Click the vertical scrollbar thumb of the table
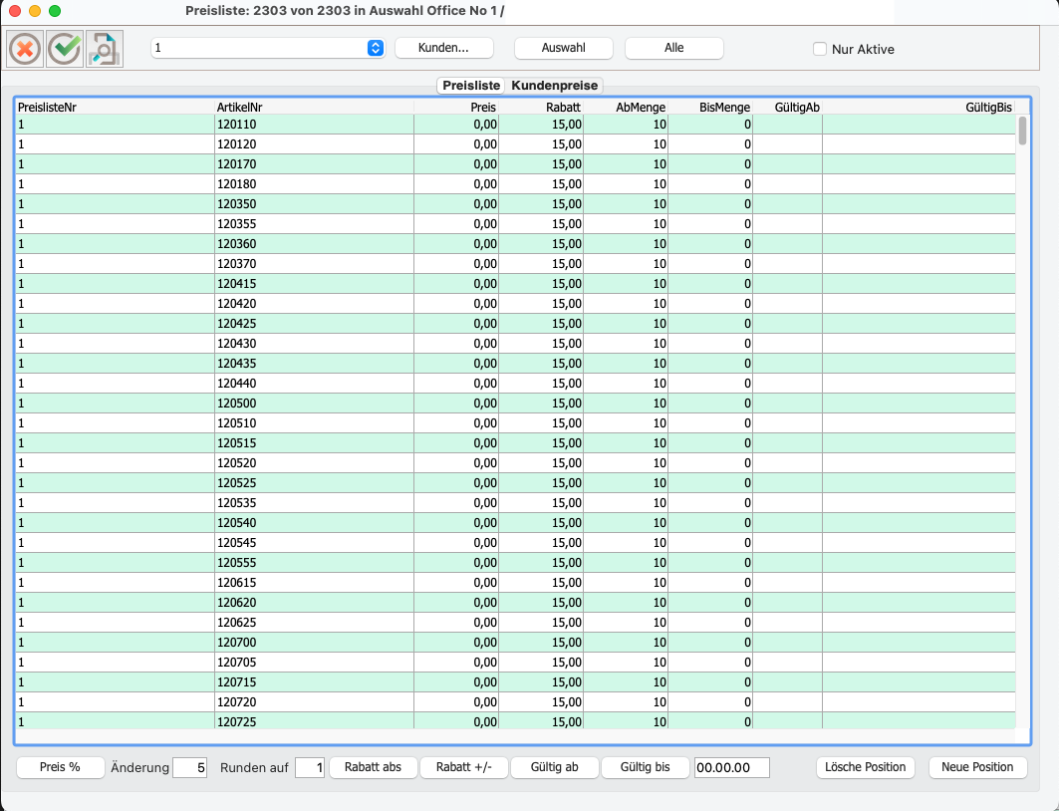Screen dimensions: 1059x811 1022,131
